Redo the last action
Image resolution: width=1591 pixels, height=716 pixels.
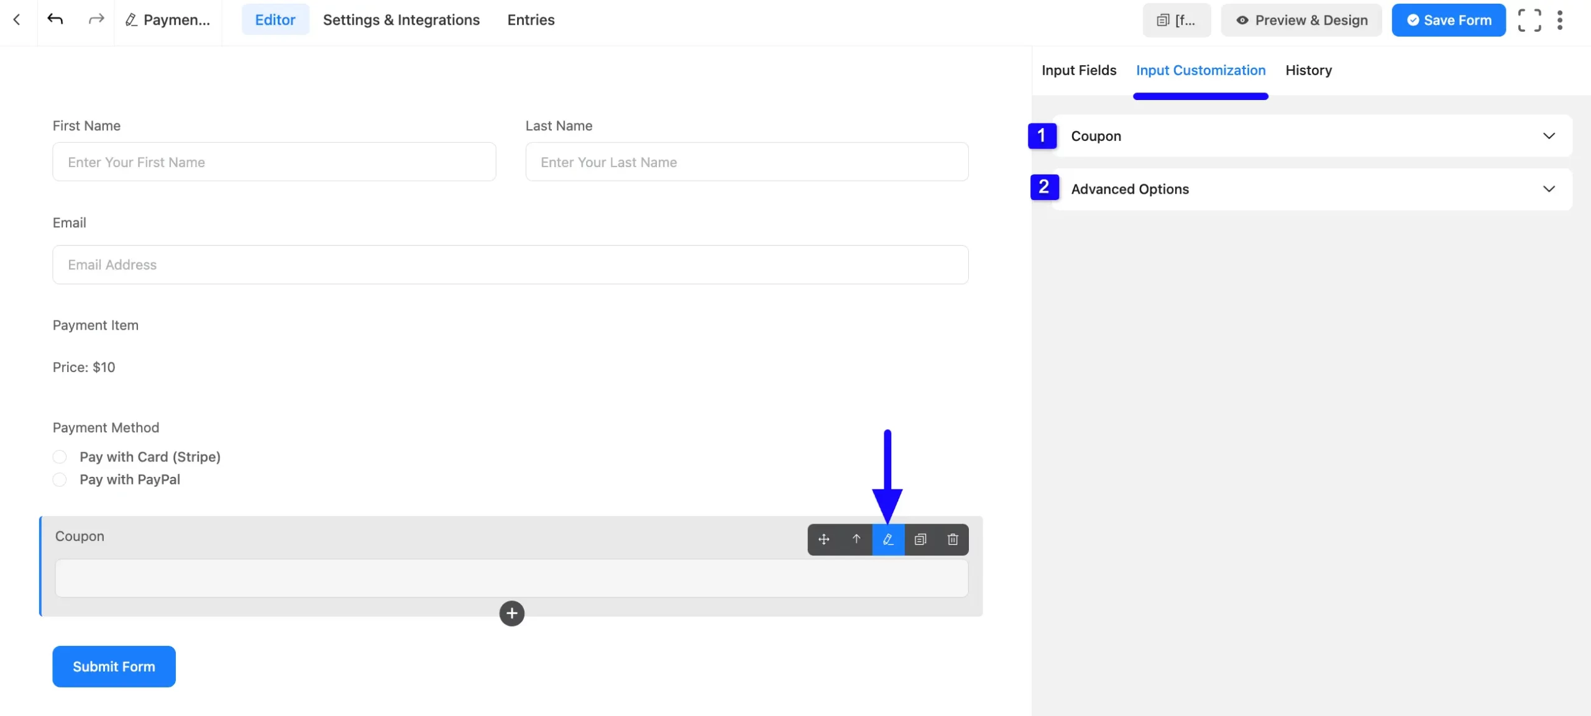click(x=95, y=19)
